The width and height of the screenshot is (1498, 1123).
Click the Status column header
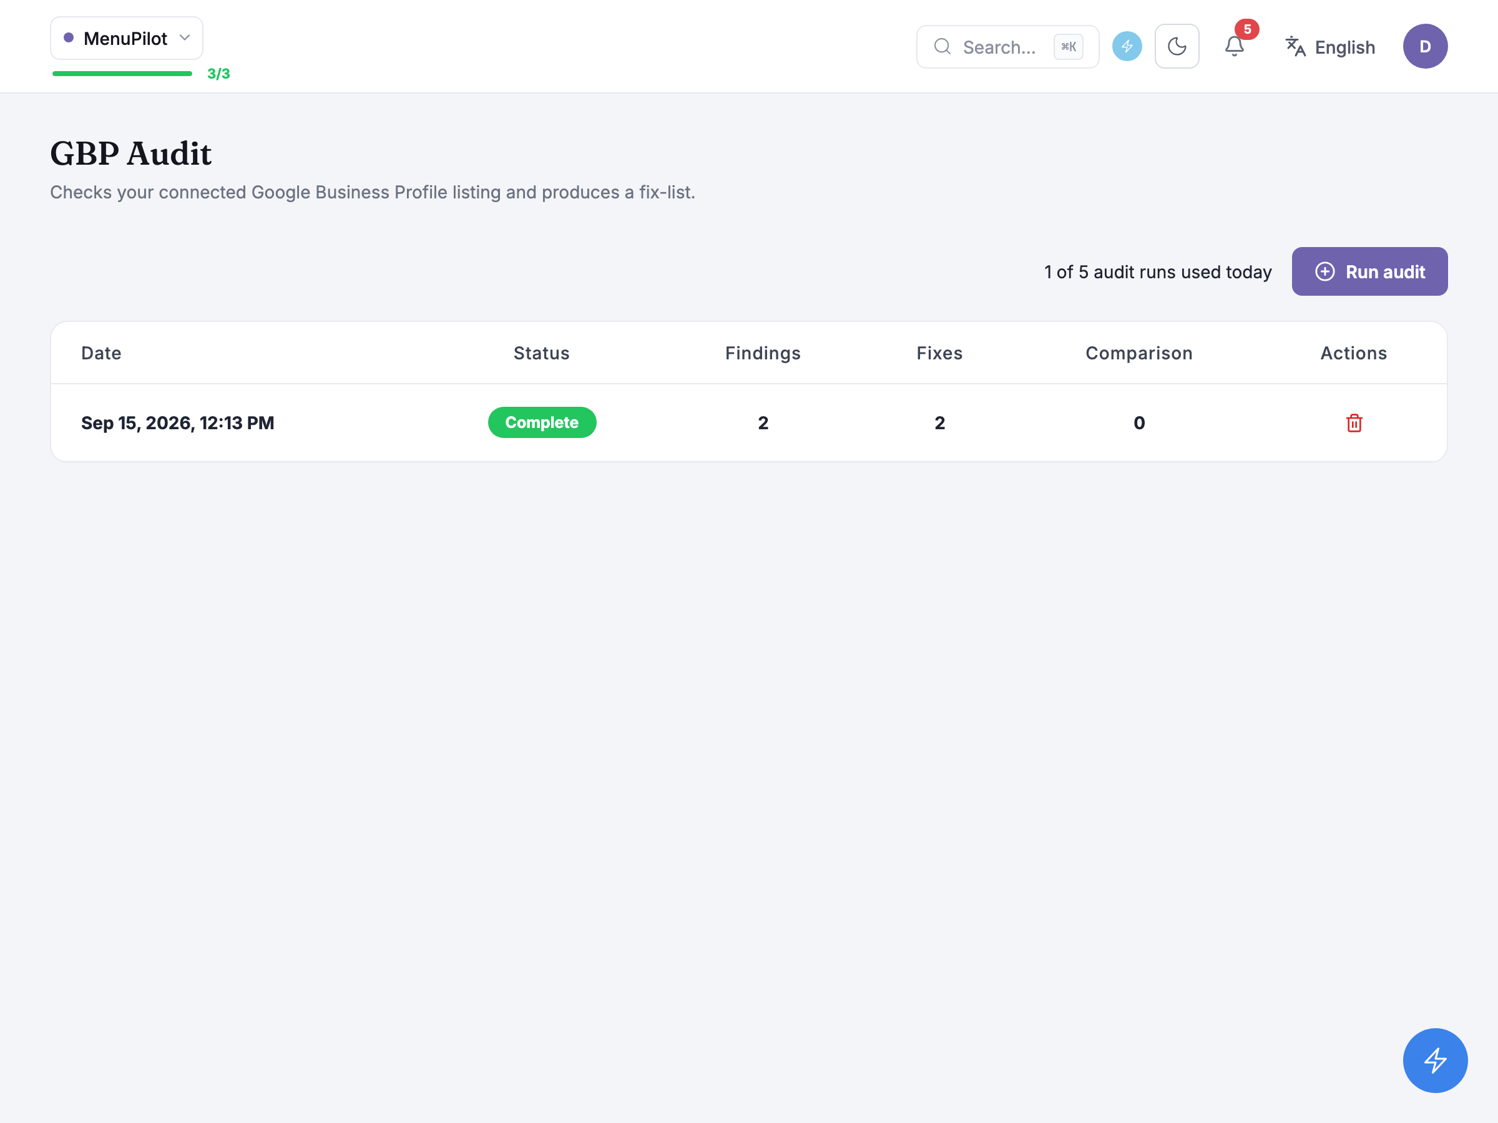[541, 353]
